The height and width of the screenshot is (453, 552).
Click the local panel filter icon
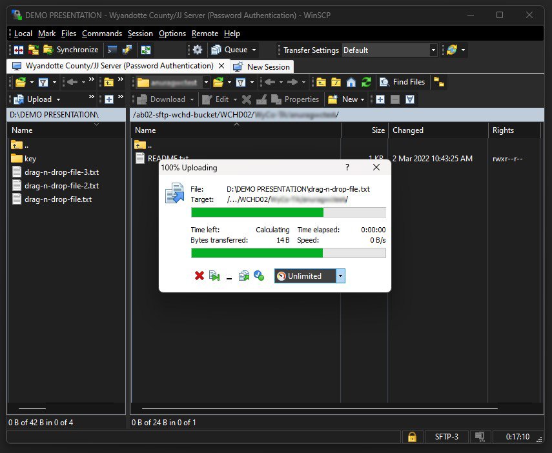(43, 83)
